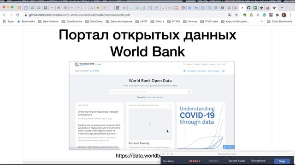The height and width of the screenshot is (165, 295).
Task: Go back with the browser back arrow
Action: [x=5, y=15]
